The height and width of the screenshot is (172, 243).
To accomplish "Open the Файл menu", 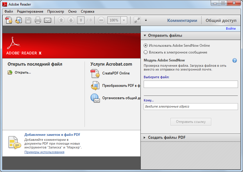I will click(x=9, y=11).
